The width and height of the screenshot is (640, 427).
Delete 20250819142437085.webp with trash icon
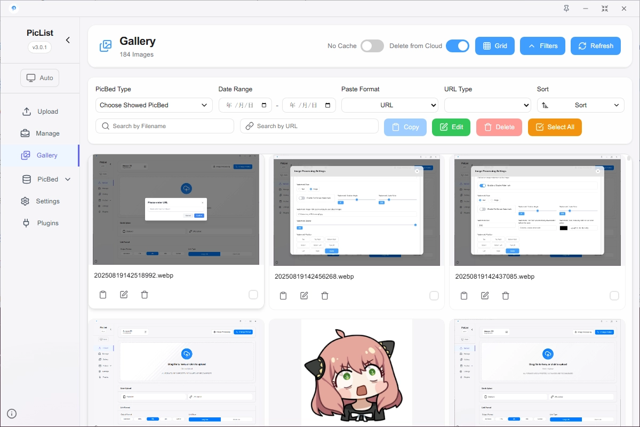(x=506, y=296)
